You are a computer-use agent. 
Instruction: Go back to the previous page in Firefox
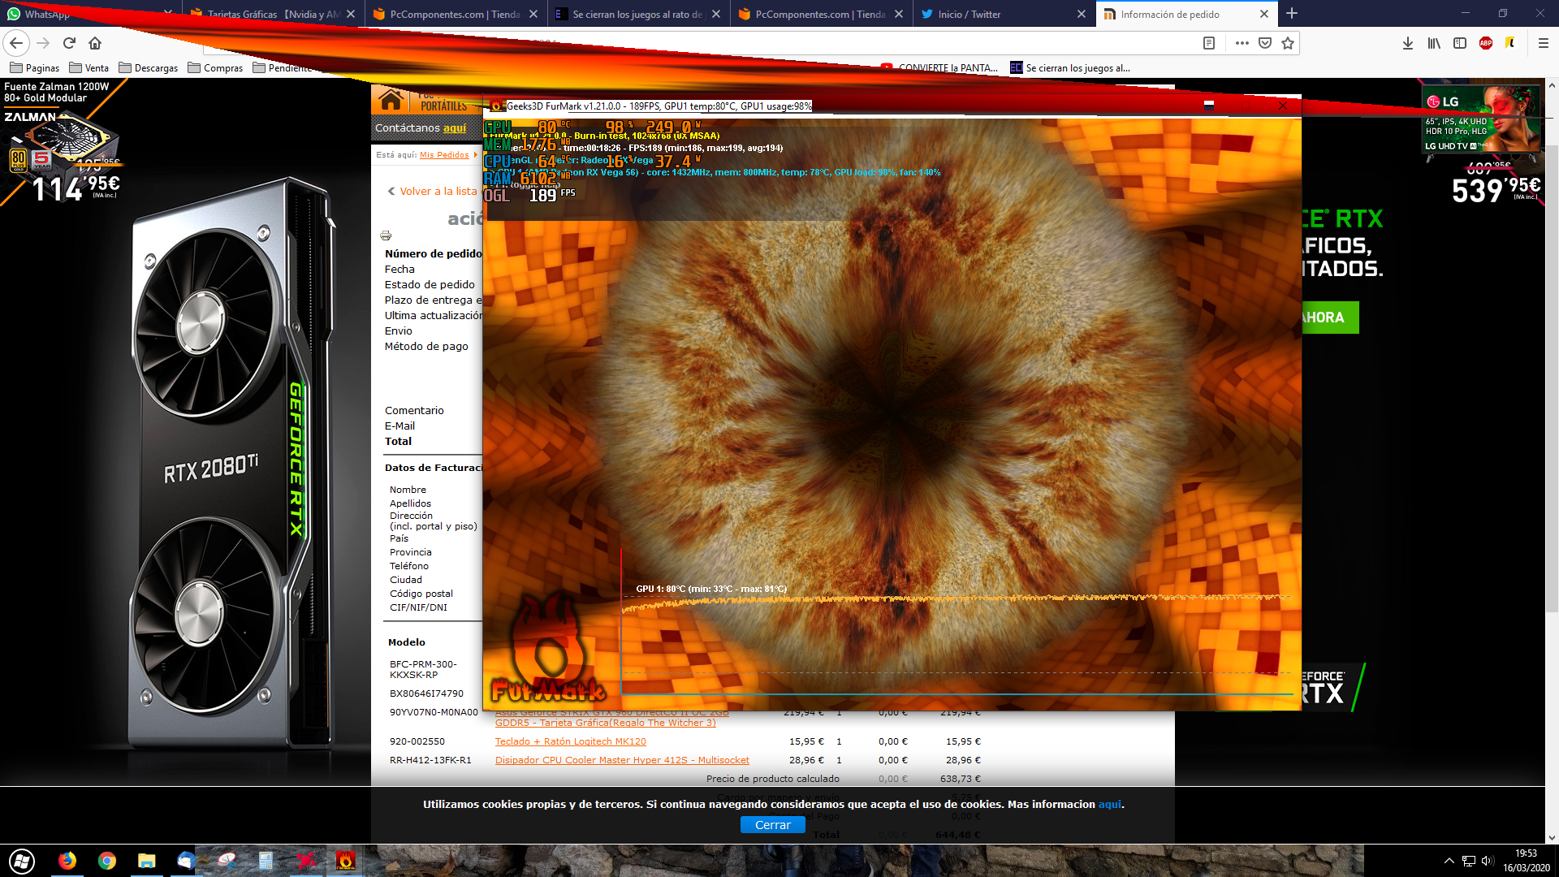click(16, 43)
